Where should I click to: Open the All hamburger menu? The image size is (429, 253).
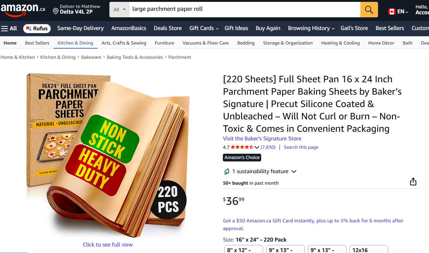tap(9, 28)
